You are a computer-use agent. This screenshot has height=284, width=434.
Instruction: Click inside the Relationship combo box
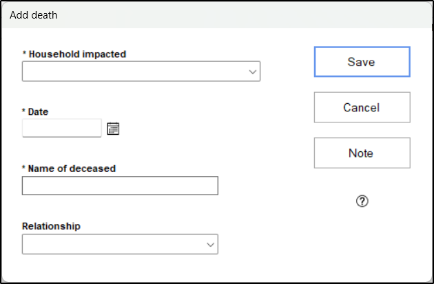click(114, 244)
